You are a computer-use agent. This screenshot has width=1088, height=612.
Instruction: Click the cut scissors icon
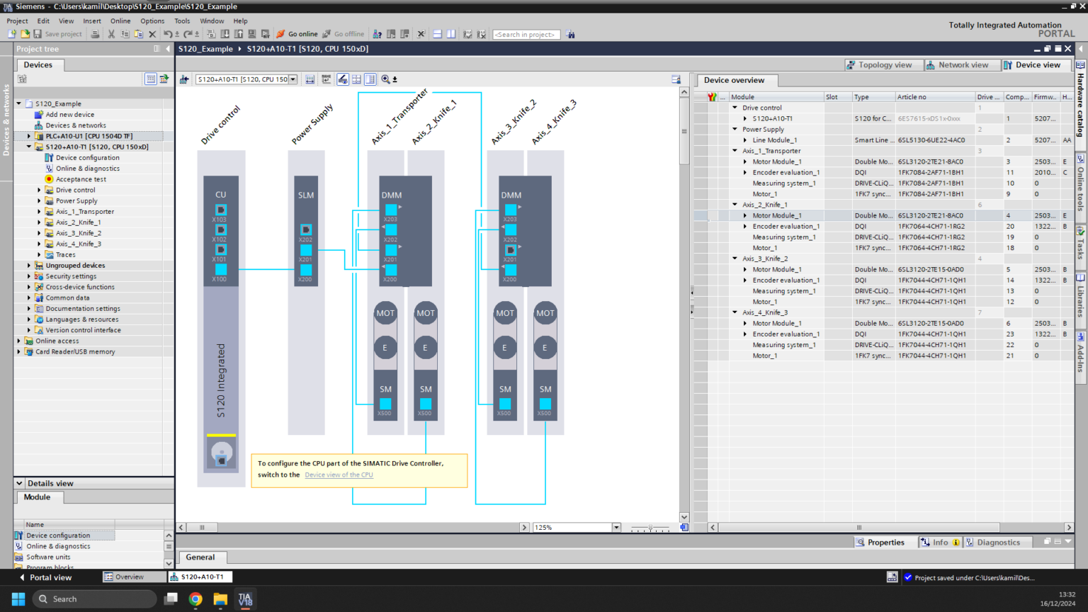click(111, 34)
